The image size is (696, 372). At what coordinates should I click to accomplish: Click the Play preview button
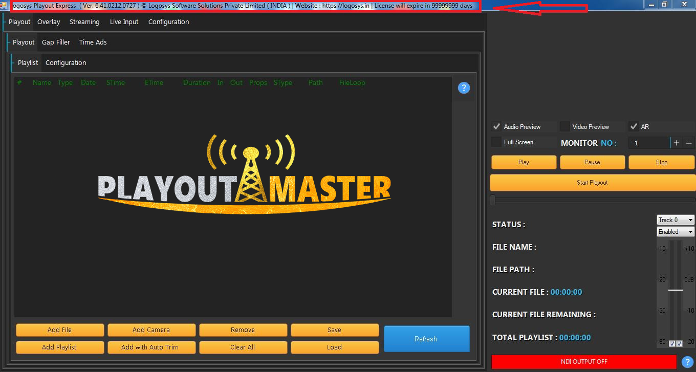[524, 162]
